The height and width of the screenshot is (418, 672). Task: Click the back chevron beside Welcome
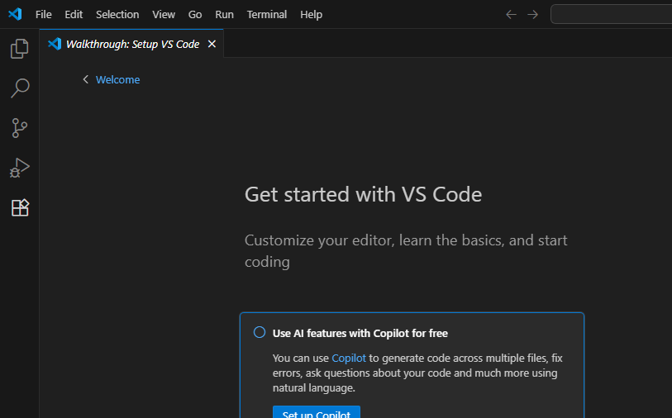click(85, 79)
